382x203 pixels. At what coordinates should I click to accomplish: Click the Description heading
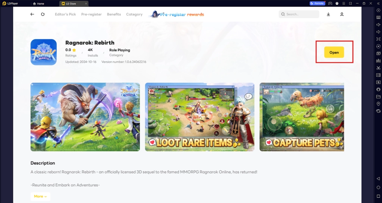click(43, 163)
